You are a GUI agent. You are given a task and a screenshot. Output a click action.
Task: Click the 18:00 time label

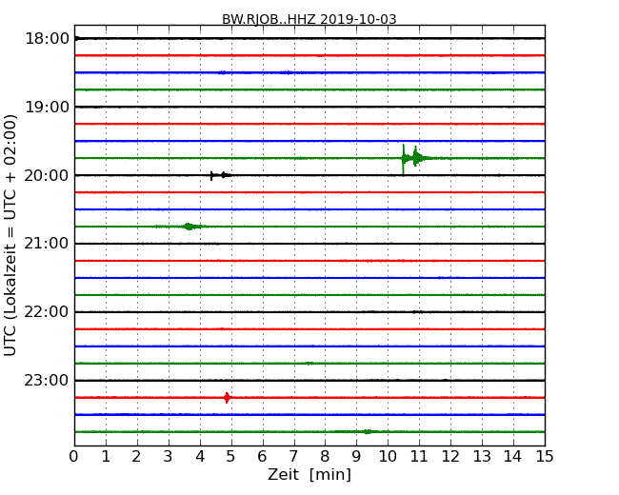pyautogui.click(x=47, y=39)
